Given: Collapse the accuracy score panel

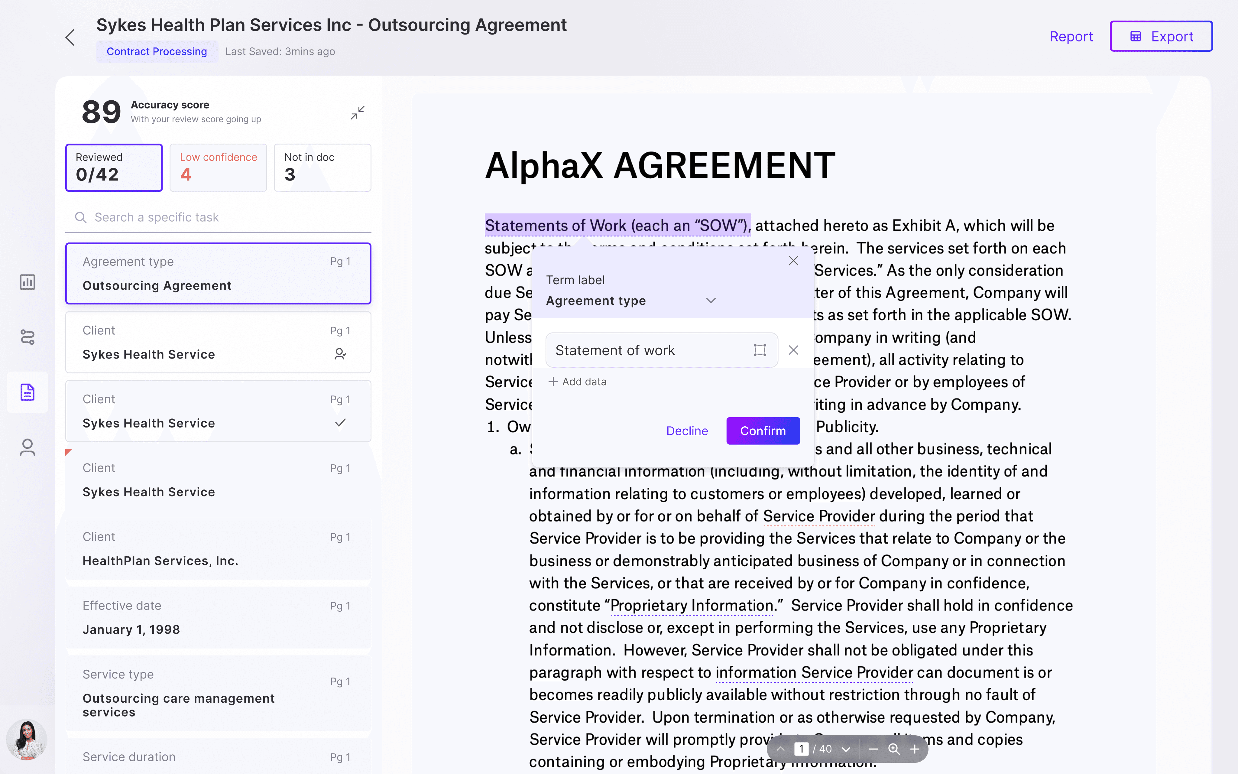Looking at the screenshot, I should (x=358, y=112).
